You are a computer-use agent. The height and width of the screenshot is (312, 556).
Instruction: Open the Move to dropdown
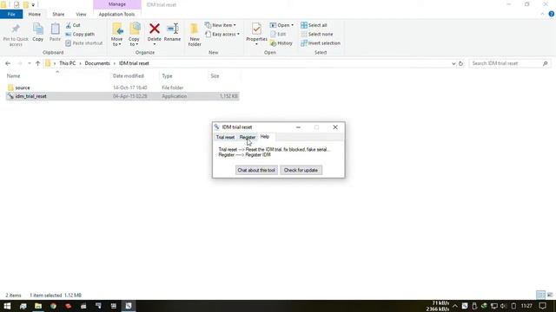tap(116, 35)
